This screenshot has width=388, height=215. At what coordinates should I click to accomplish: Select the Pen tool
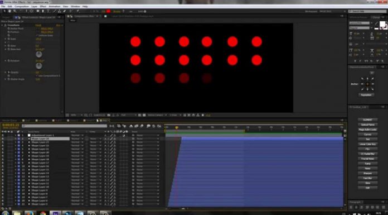tap(43, 11)
